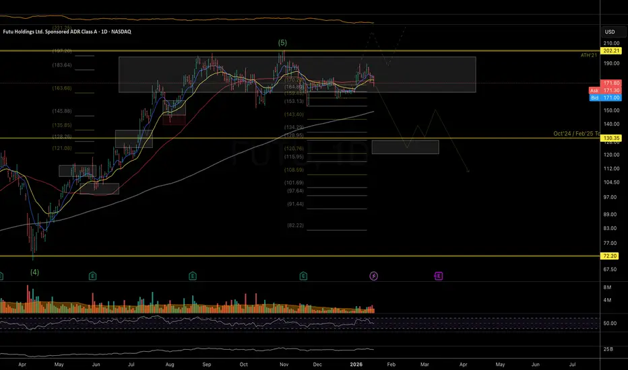Select the (97.64) Fibonacci level label
Screen dimensions: 628x370
[x=295, y=191]
